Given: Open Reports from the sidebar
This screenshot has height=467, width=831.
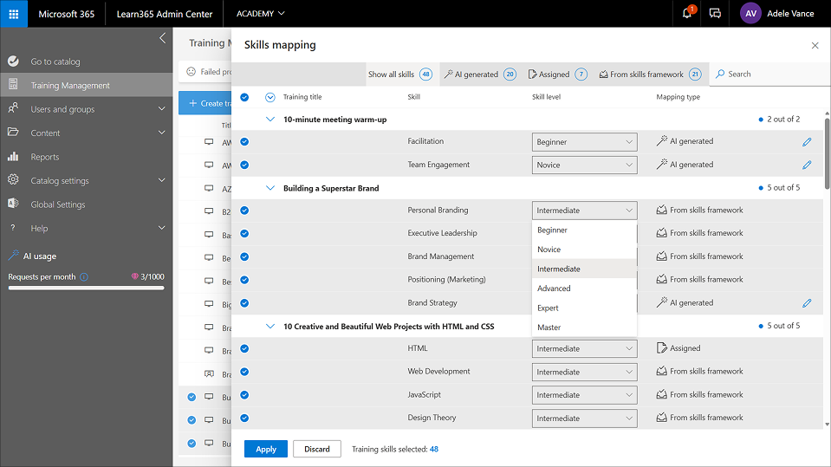Looking at the screenshot, I should pos(45,157).
